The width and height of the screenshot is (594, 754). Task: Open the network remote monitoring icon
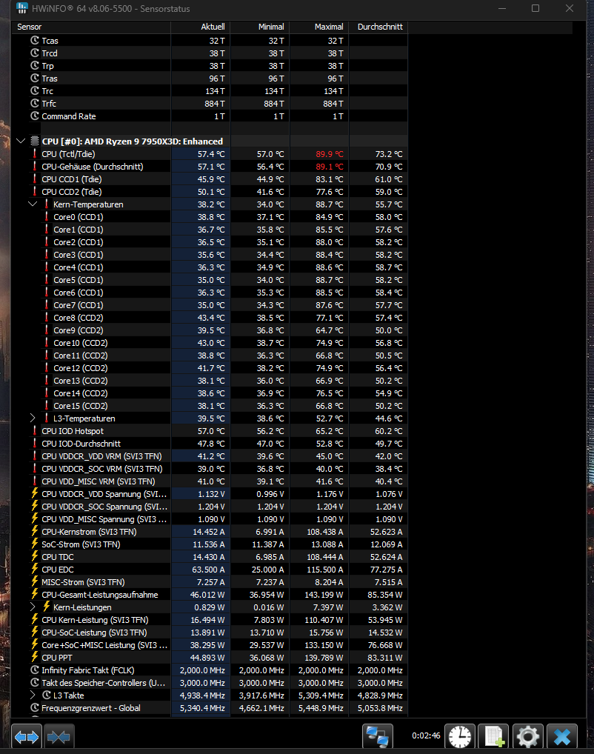[x=377, y=737]
